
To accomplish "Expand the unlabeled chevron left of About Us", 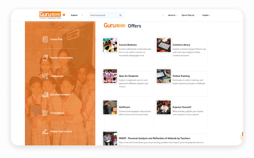I will tap(163, 15).
